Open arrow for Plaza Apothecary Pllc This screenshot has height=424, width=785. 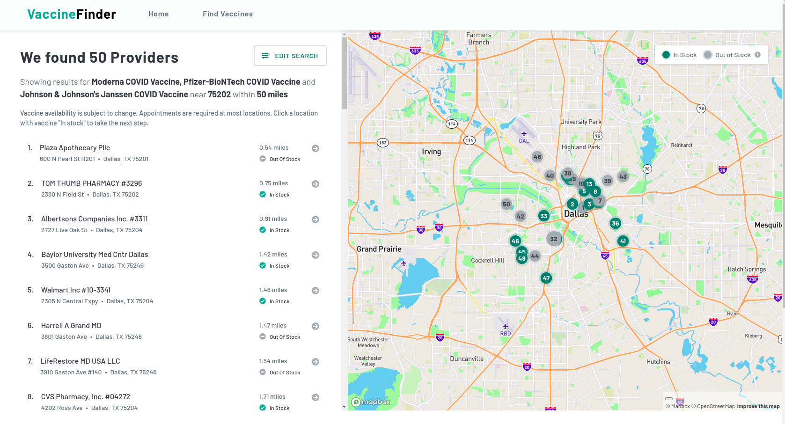(x=315, y=148)
